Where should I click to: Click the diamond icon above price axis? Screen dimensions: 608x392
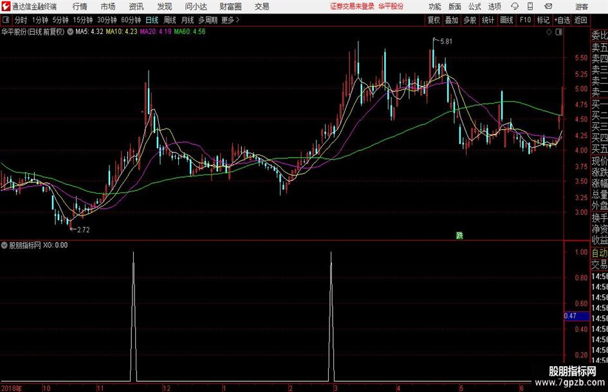[x=549, y=32]
